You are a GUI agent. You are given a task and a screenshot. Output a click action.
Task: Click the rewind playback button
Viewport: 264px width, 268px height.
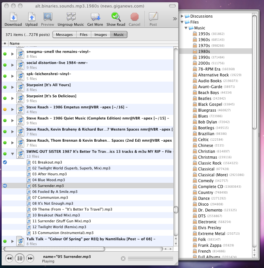[x=9, y=258]
